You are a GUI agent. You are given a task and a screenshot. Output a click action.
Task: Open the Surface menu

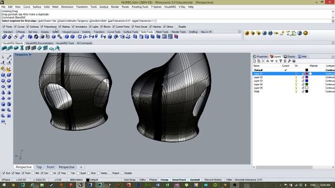pyautogui.click(x=37, y=7)
